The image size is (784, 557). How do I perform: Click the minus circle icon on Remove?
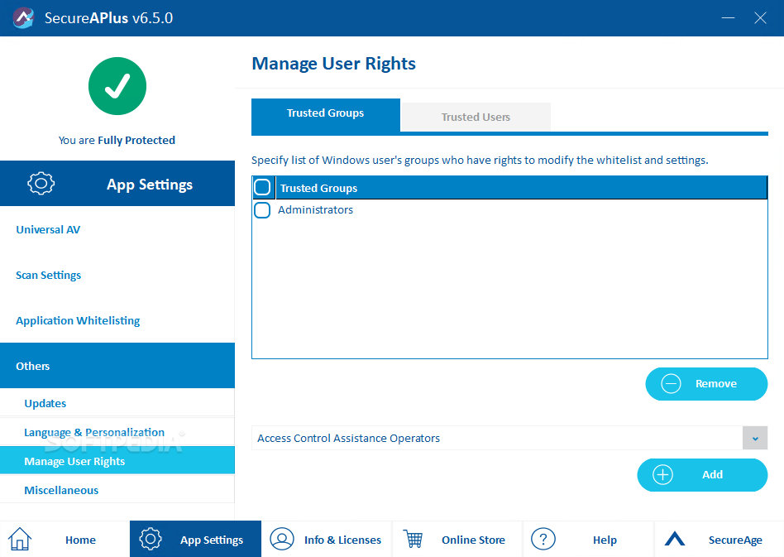[671, 384]
